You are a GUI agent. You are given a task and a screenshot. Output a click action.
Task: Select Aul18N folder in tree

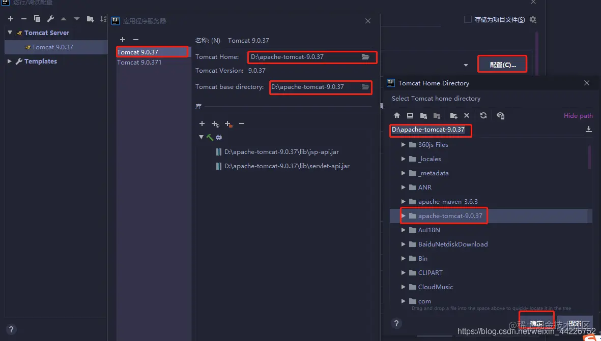429,230
